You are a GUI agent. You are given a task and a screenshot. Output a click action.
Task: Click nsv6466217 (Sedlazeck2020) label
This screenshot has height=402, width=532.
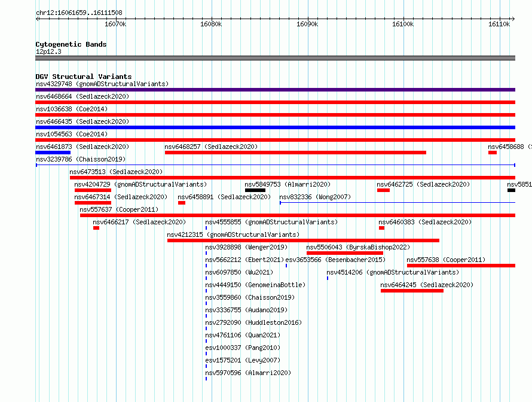point(139,222)
